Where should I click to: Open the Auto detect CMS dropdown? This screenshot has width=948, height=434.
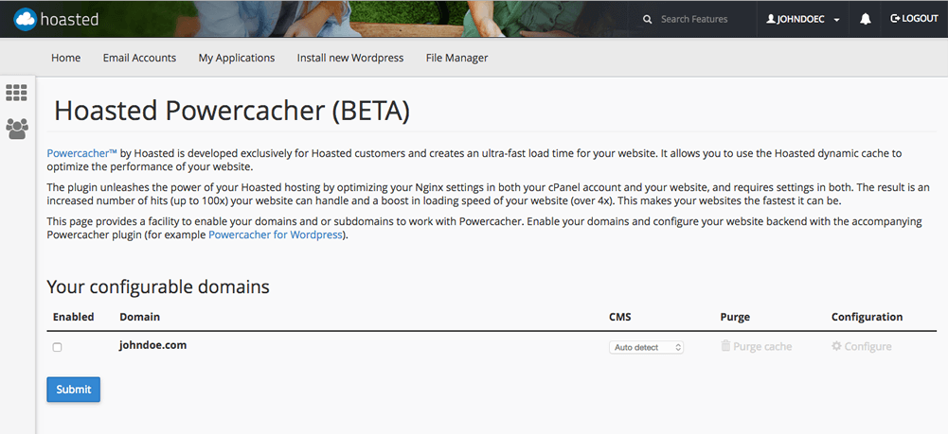[646, 347]
